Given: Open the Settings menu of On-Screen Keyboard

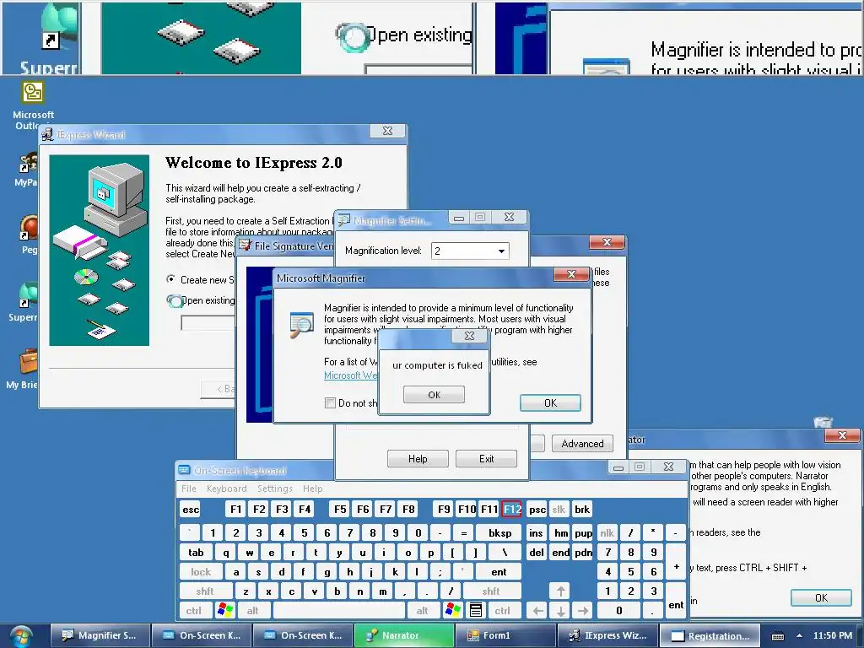Looking at the screenshot, I should pyautogui.click(x=274, y=489).
